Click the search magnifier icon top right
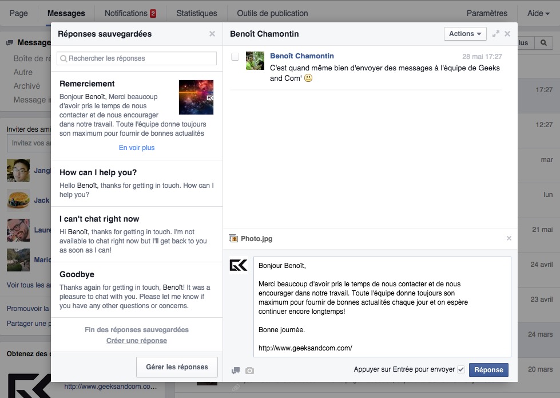This screenshot has height=398, width=560. [x=542, y=42]
